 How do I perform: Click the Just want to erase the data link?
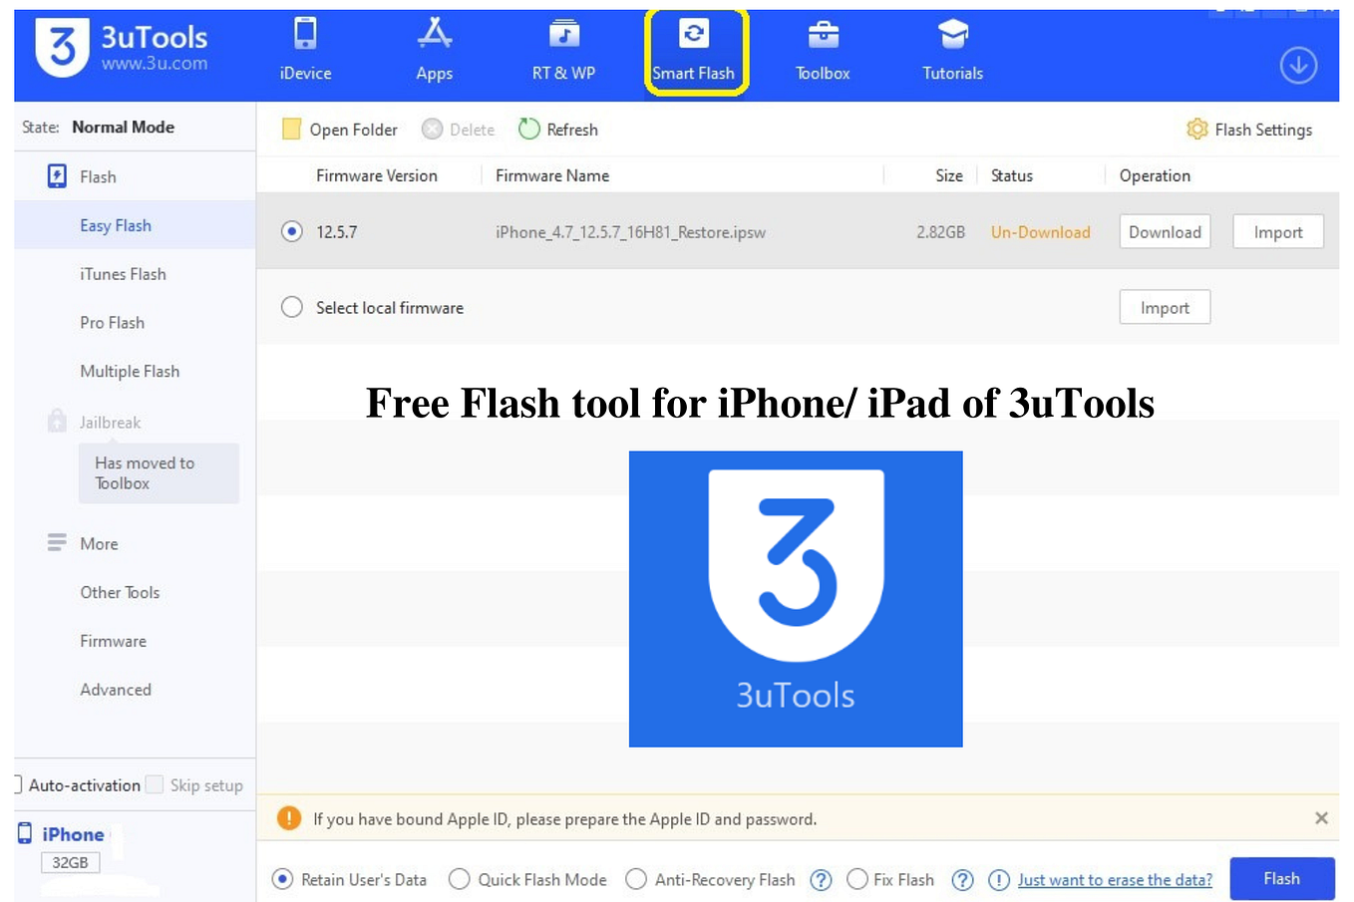(1114, 879)
